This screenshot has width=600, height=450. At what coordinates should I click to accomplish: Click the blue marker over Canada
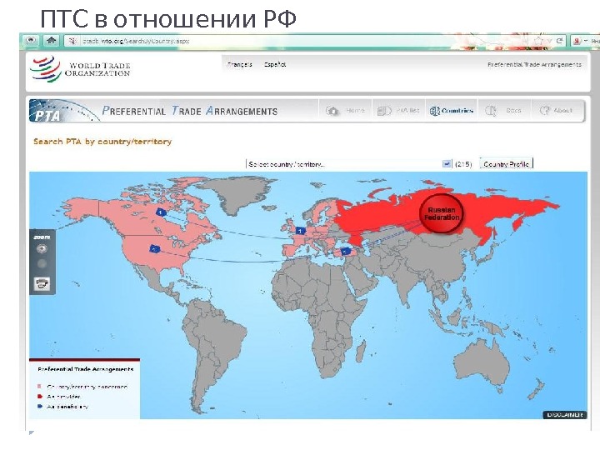[161, 212]
